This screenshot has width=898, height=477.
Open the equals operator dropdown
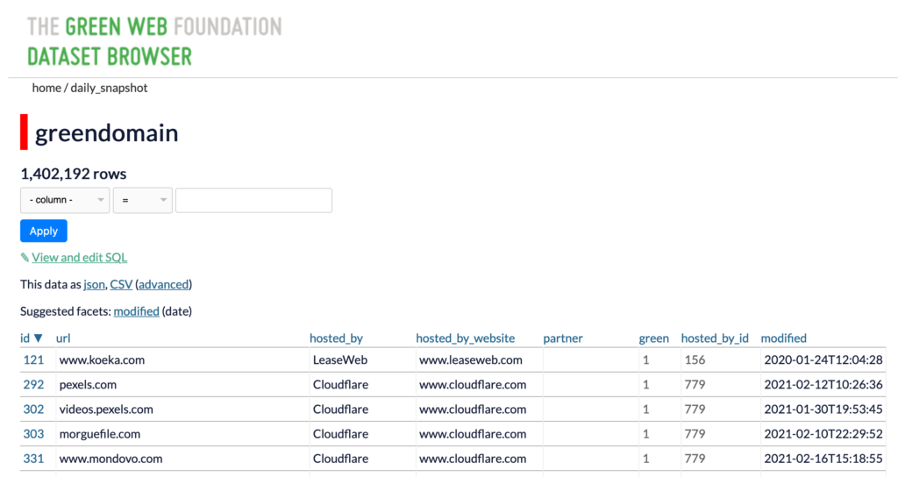coord(143,201)
